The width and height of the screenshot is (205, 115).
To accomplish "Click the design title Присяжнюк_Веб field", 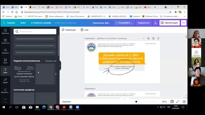I will 101,23.
